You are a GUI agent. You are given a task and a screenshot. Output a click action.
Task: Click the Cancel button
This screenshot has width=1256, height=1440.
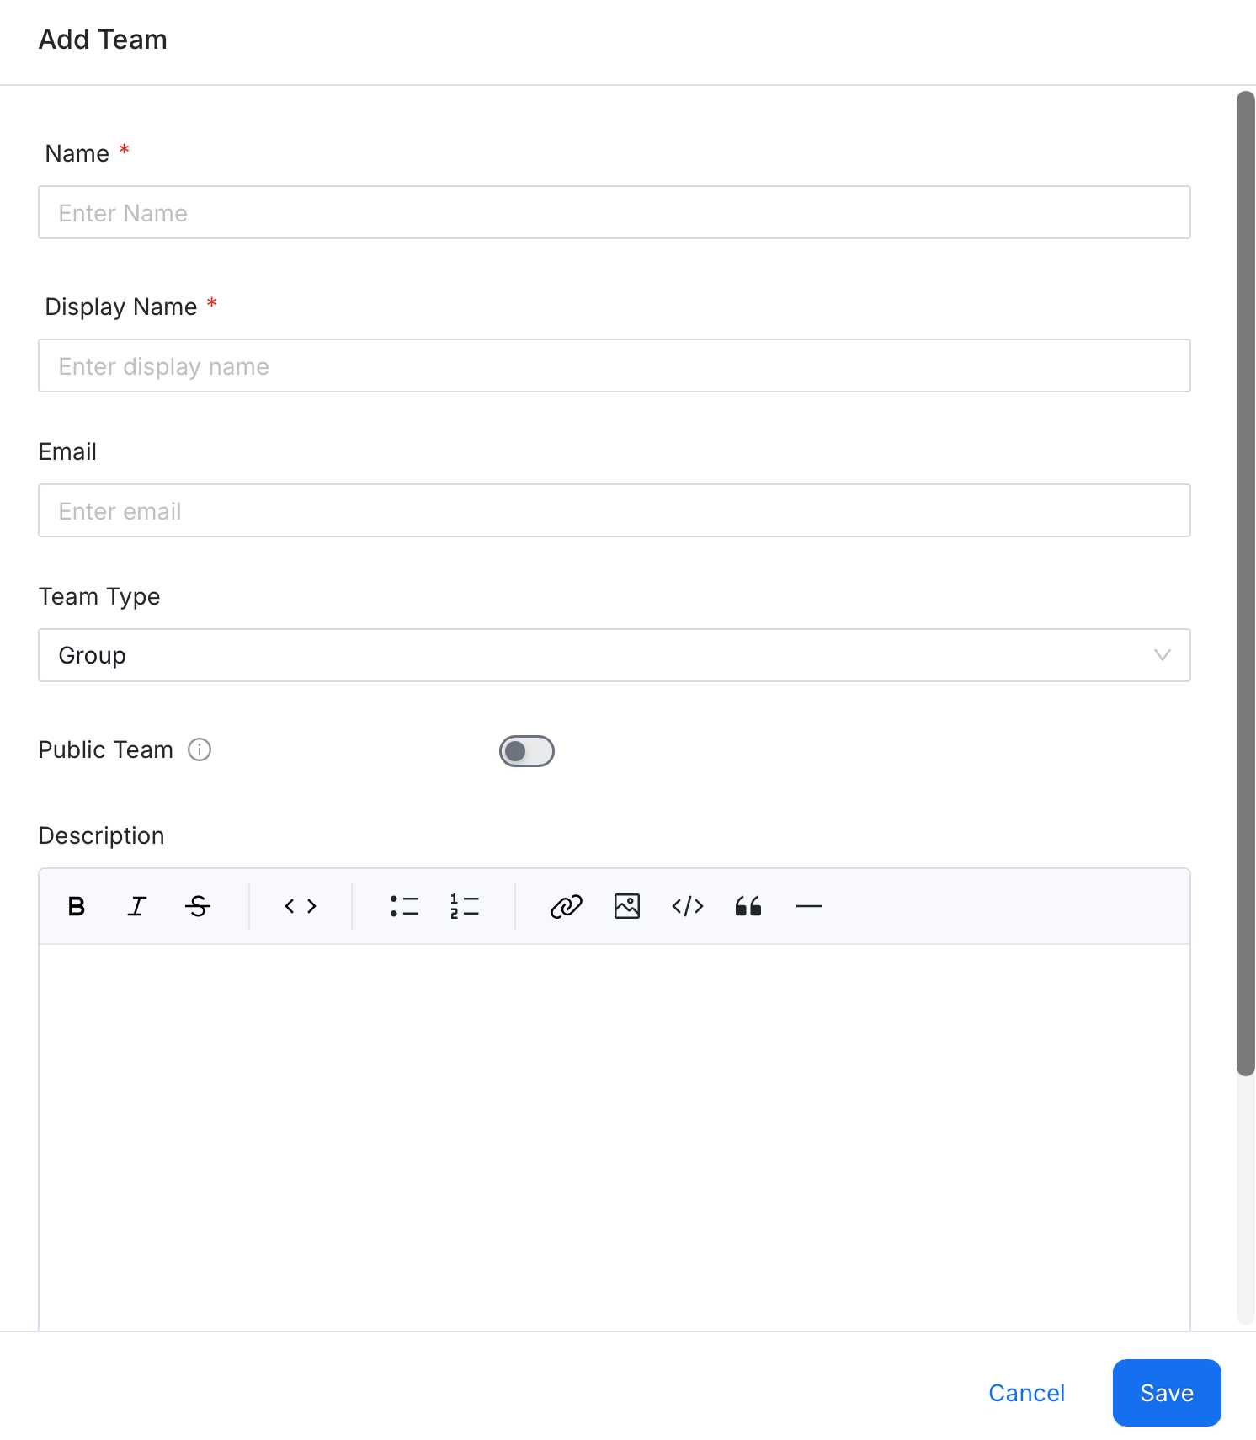point(1027,1393)
